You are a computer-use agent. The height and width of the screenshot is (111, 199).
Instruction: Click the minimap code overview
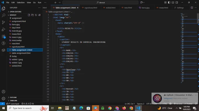(188, 48)
